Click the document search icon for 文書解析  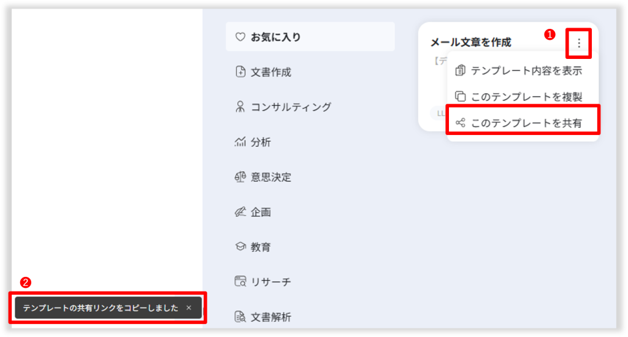coord(240,317)
